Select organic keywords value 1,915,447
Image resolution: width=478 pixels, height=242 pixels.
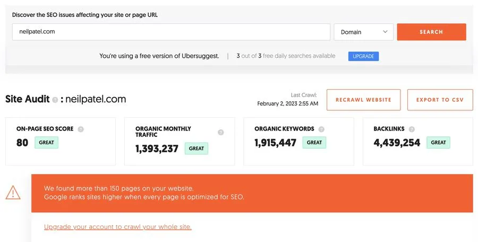[275, 143]
